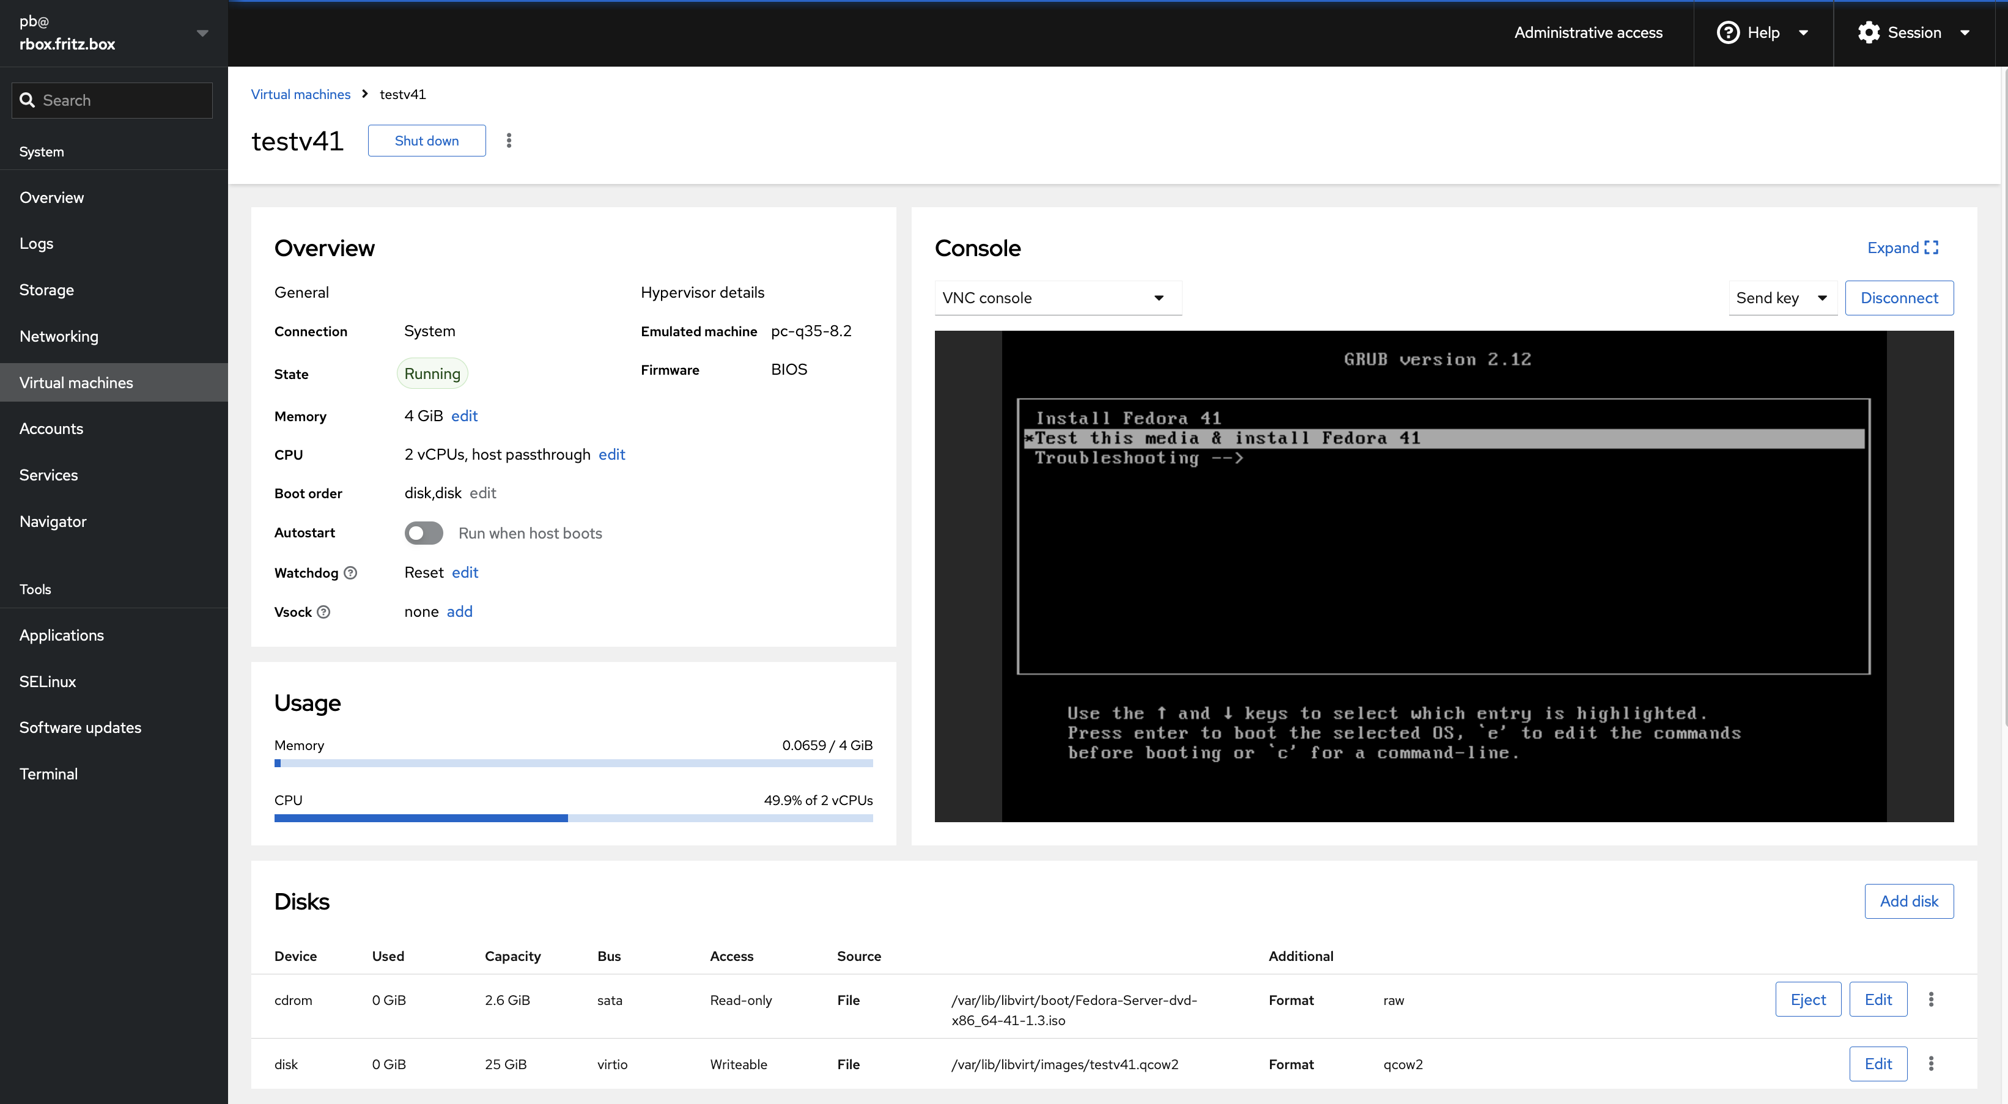The image size is (2008, 1104).
Task: Click the pc-q35-8.2 emulated machine value
Action: coord(811,331)
